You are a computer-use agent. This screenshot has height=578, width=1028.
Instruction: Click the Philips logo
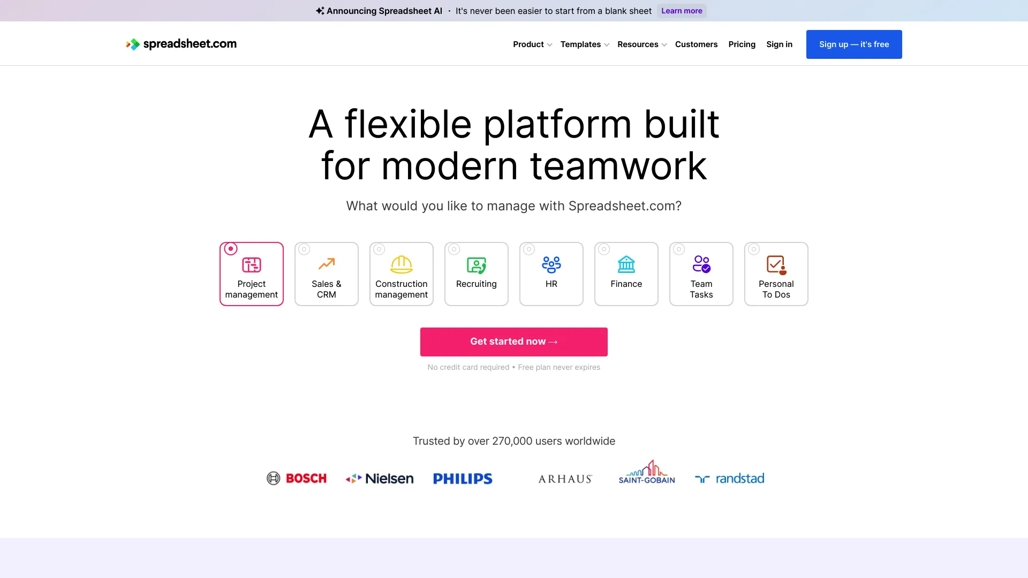point(463,478)
